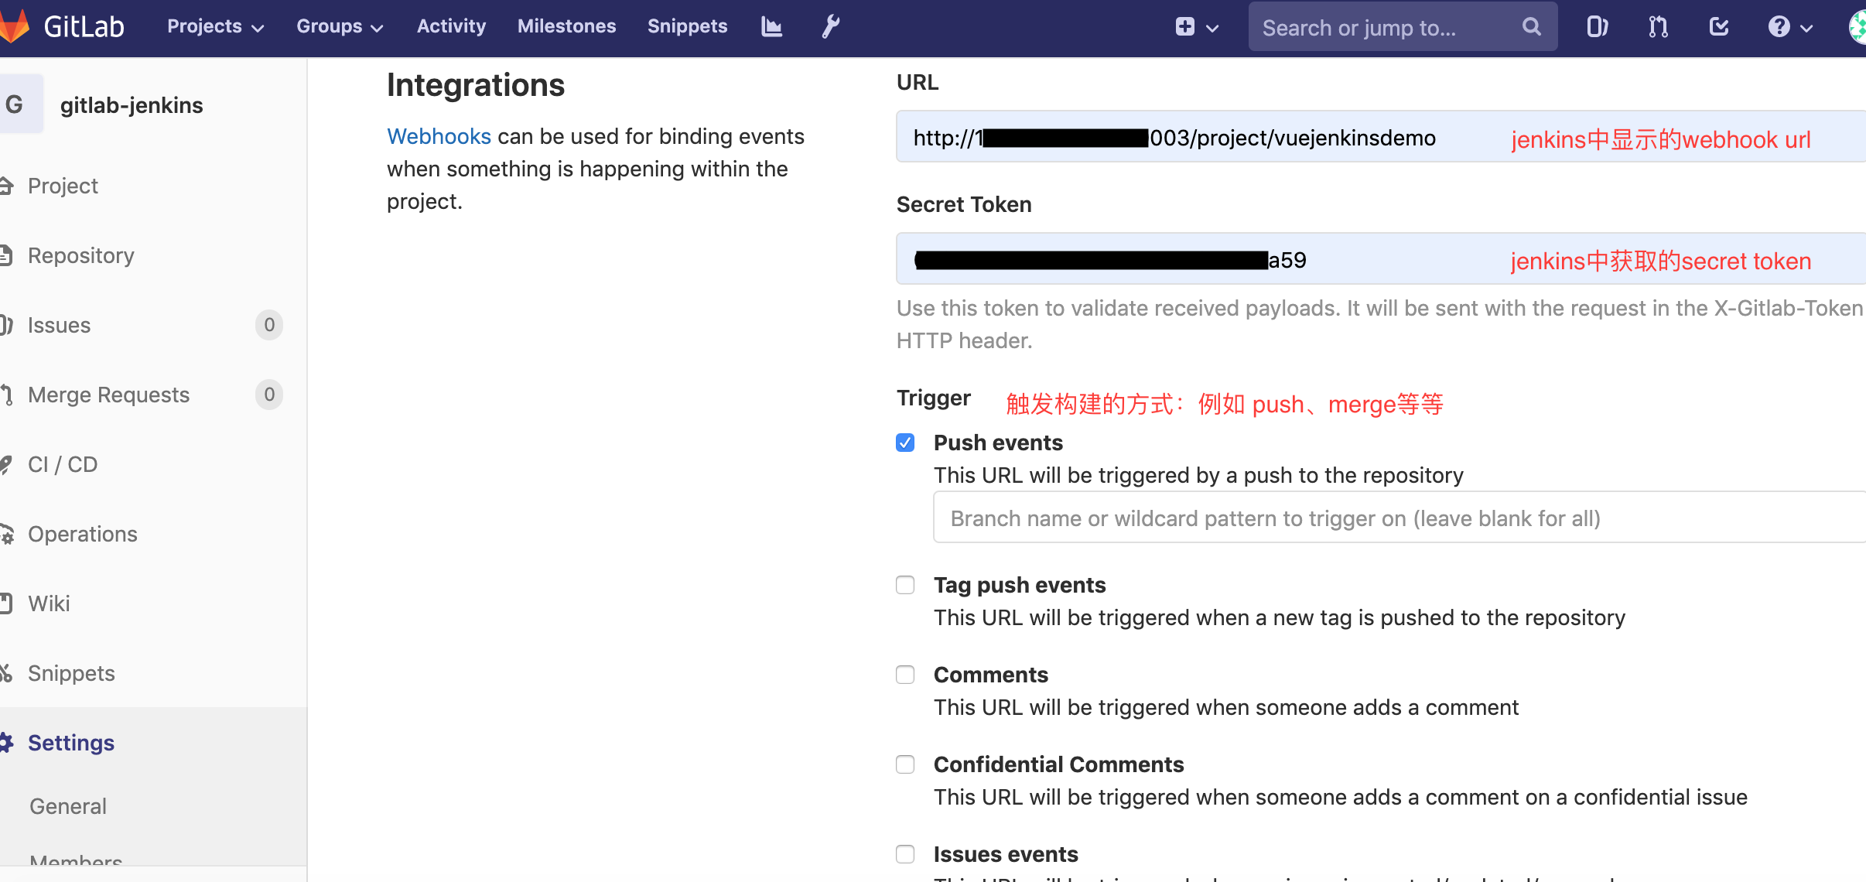Expand the Projects dropdown
This screenshot has width=1866, height=882.
214,26
